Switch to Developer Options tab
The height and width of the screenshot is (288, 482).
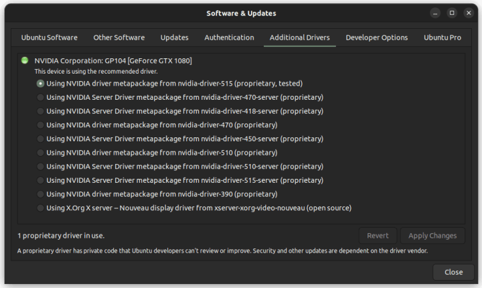tap(376, 38)
